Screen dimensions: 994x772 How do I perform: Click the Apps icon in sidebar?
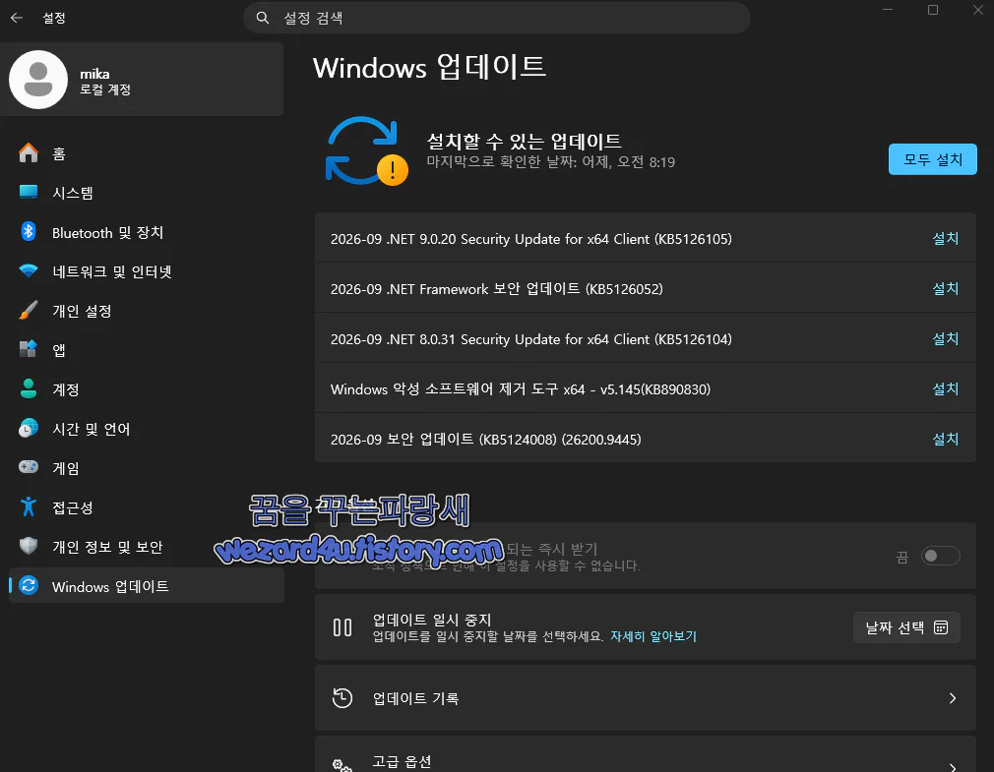click(x=29, y=349)
